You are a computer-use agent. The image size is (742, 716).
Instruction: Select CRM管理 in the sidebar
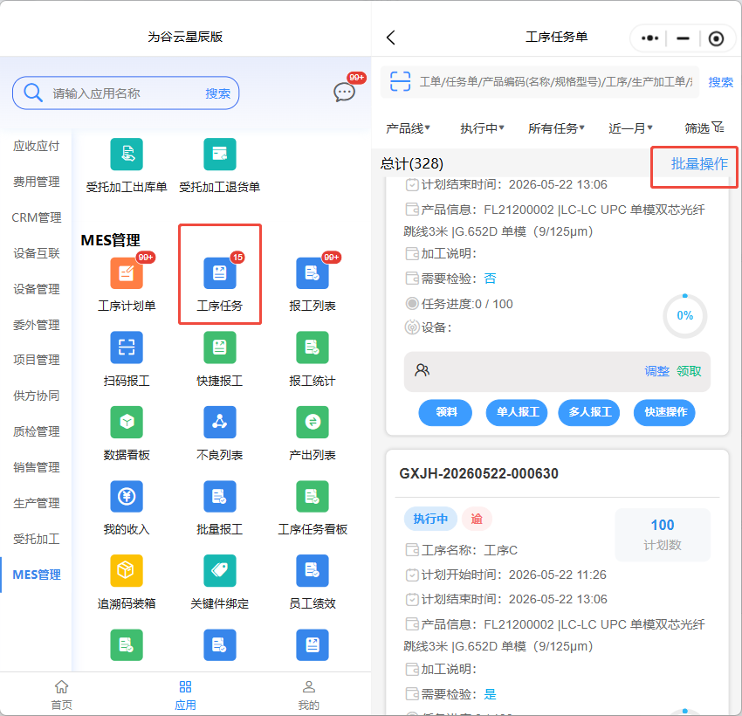point(36,217)
